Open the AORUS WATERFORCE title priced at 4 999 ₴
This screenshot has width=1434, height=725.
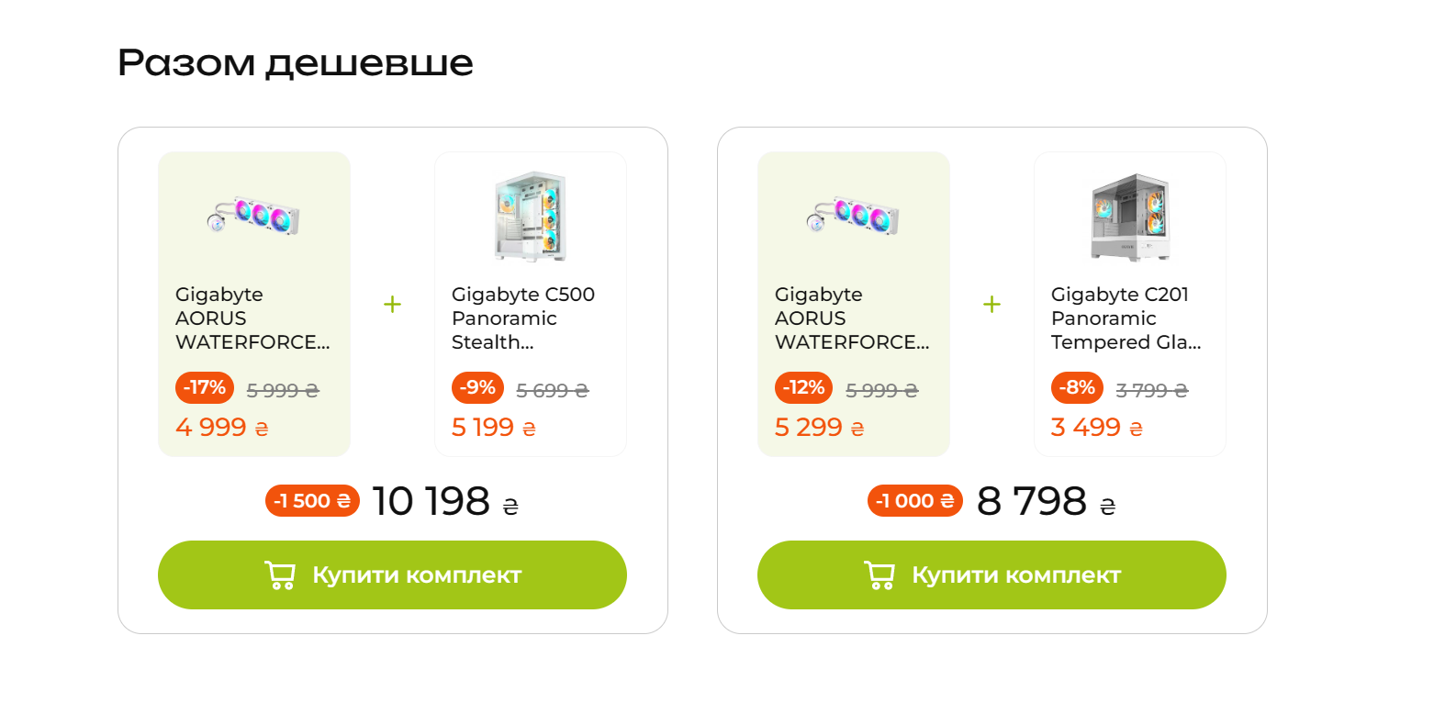252,318
